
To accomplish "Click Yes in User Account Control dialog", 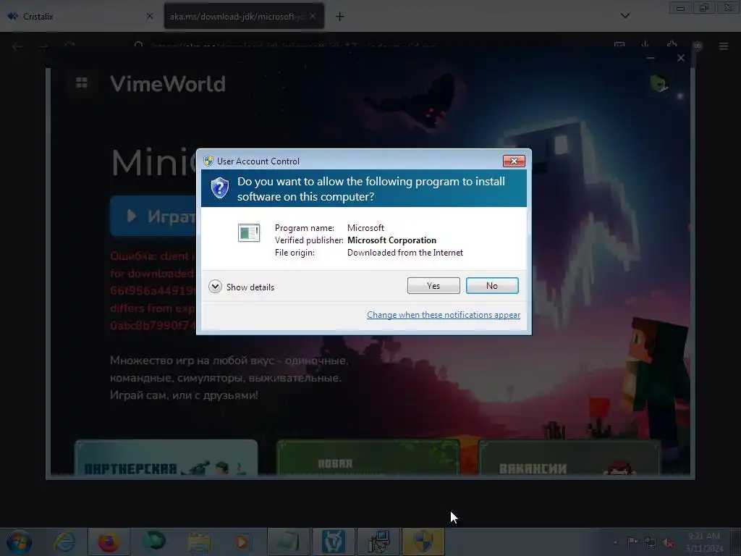I will click(433, 285).
